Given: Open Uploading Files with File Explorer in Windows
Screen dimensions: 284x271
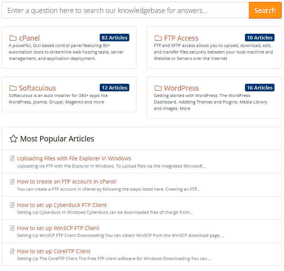Looking at the screenshot, I should click(74, 158).
